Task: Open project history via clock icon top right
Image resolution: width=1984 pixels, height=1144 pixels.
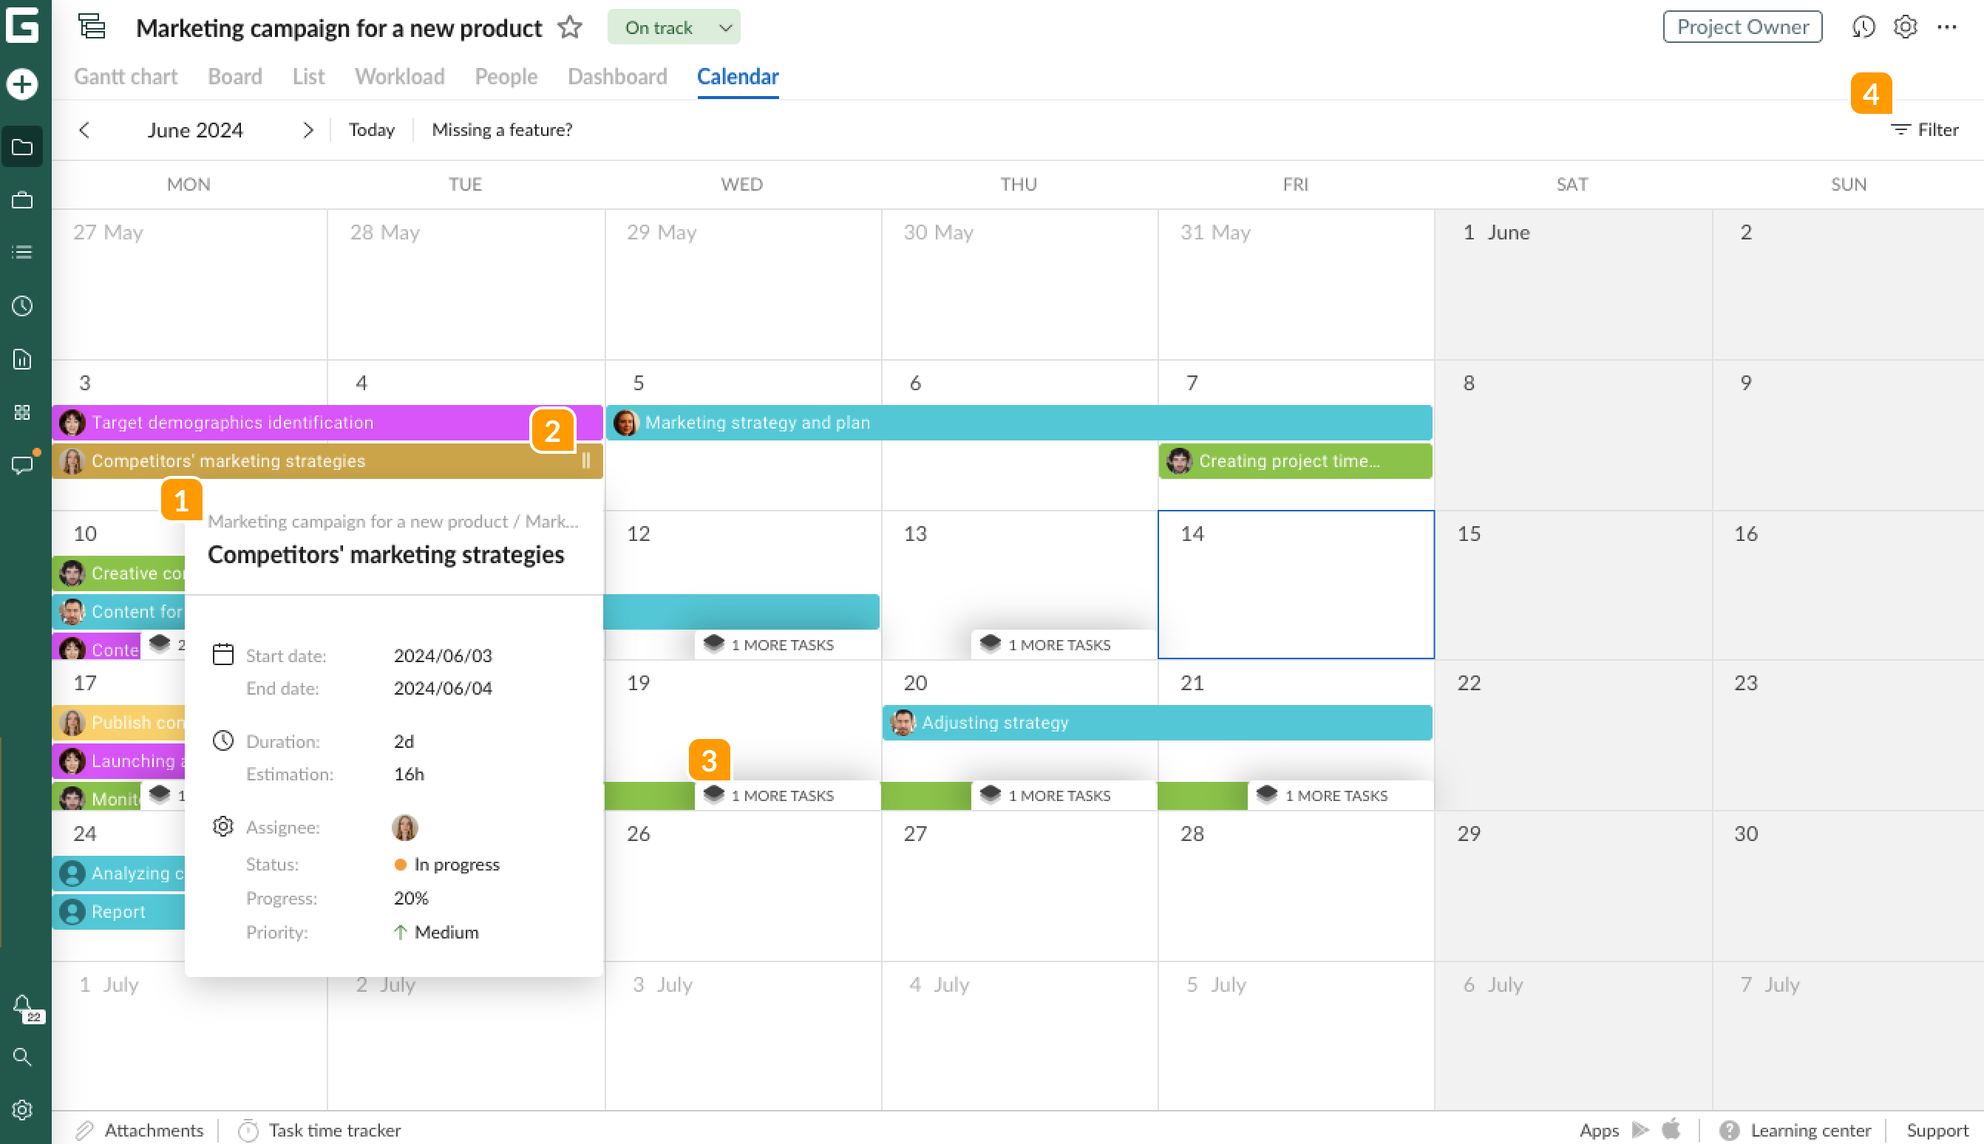Action: click(x=1863, y=26)
